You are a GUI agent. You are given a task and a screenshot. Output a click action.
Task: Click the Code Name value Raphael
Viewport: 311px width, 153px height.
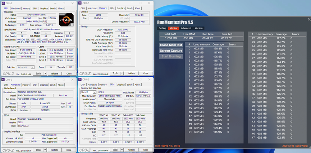pos(27,18)
